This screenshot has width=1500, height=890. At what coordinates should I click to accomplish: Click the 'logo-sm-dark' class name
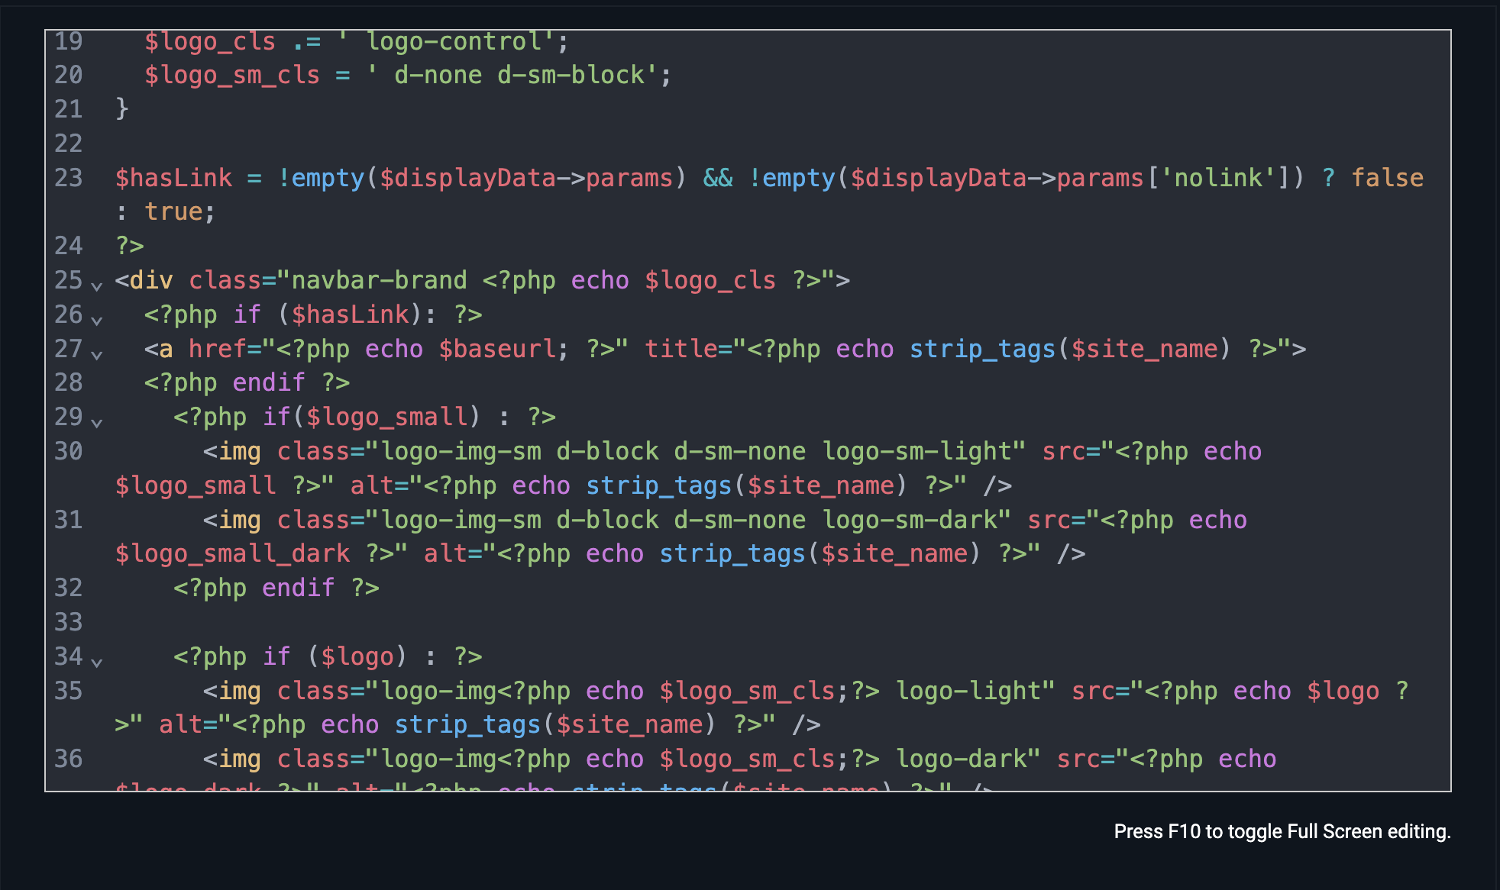909,520
